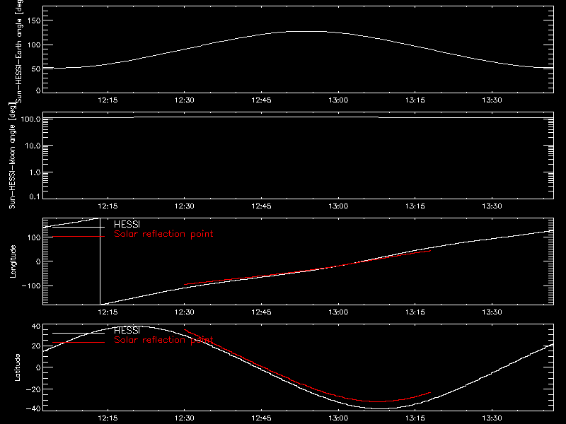Image resolution: width=566 pixels, height=424 pixels.
Task: Click the HESSI legend label in Longitude plot
Action: [x=127, y=224]
